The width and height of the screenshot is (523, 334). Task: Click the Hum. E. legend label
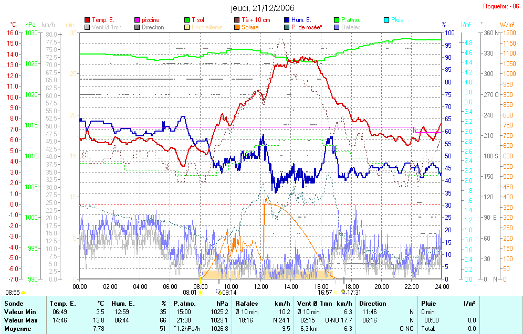click(x=301, y=20)
